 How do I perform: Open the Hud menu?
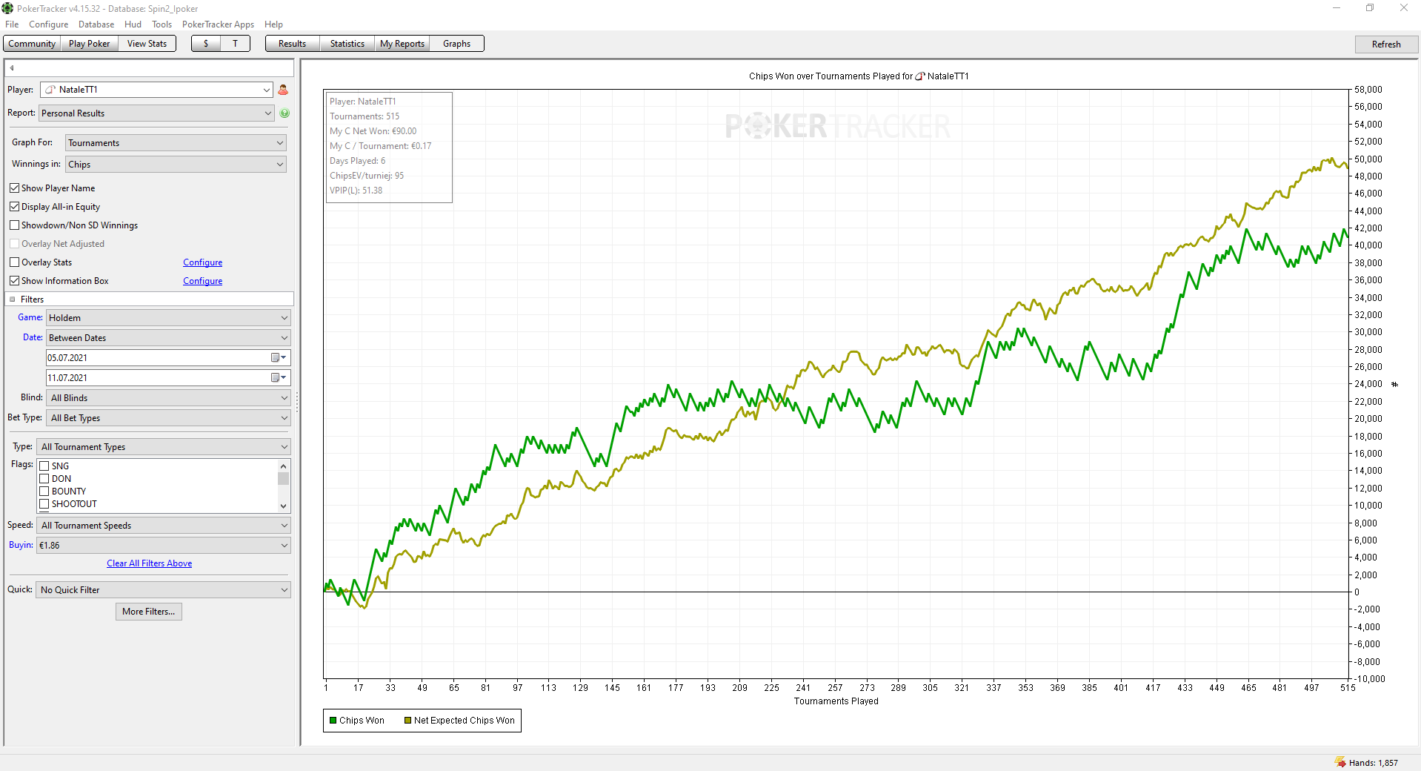pos(133,24)
